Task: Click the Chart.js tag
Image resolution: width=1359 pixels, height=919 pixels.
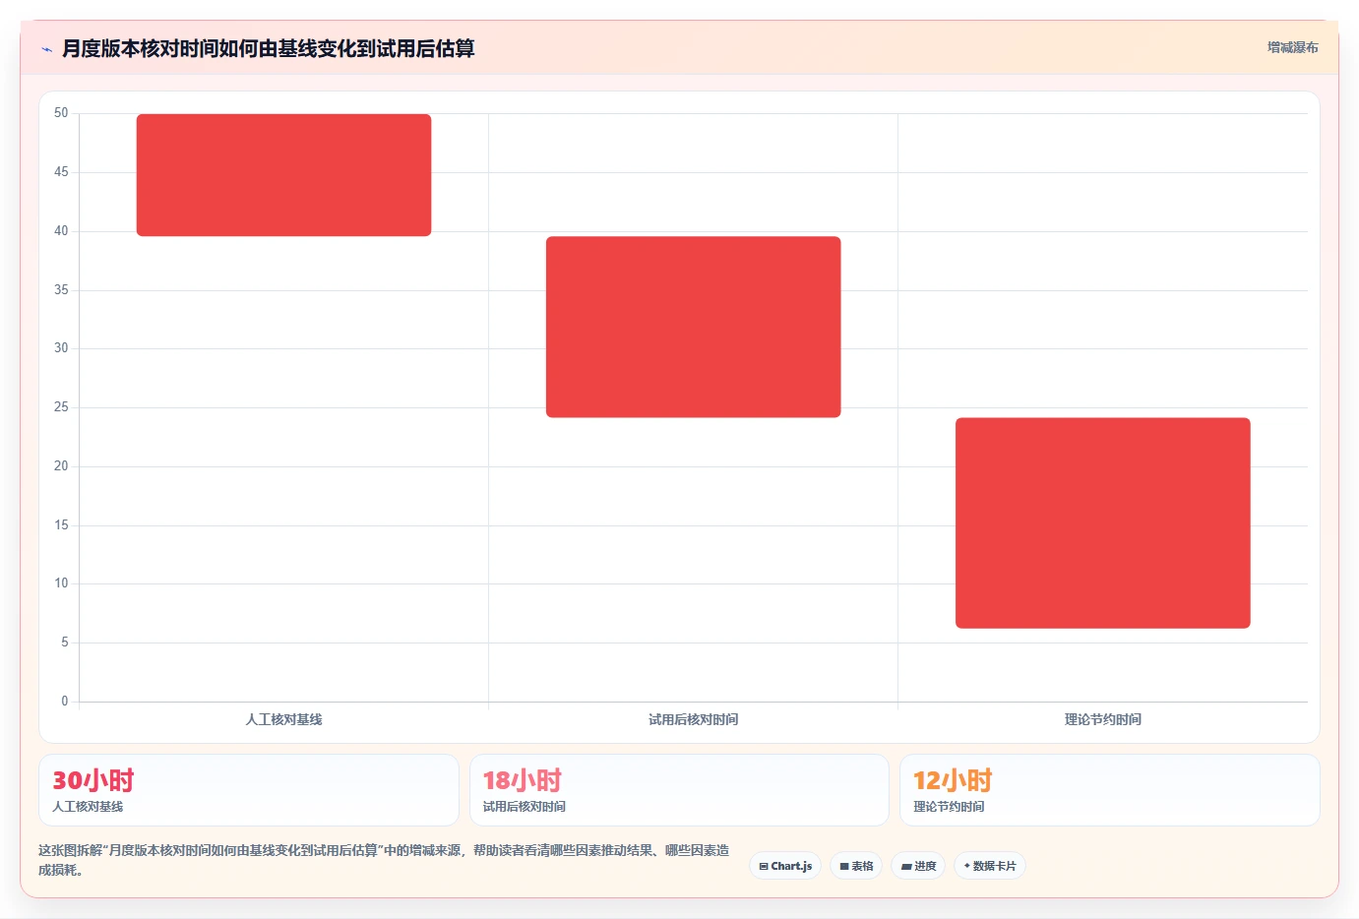Action: [785, 866]
